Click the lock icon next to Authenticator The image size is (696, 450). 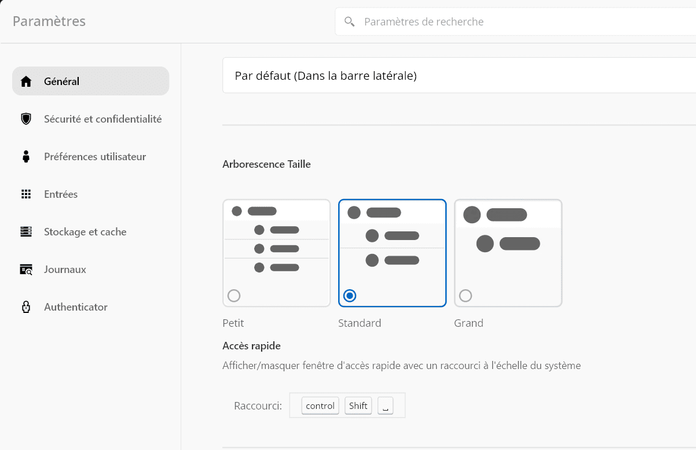(26, 307)
